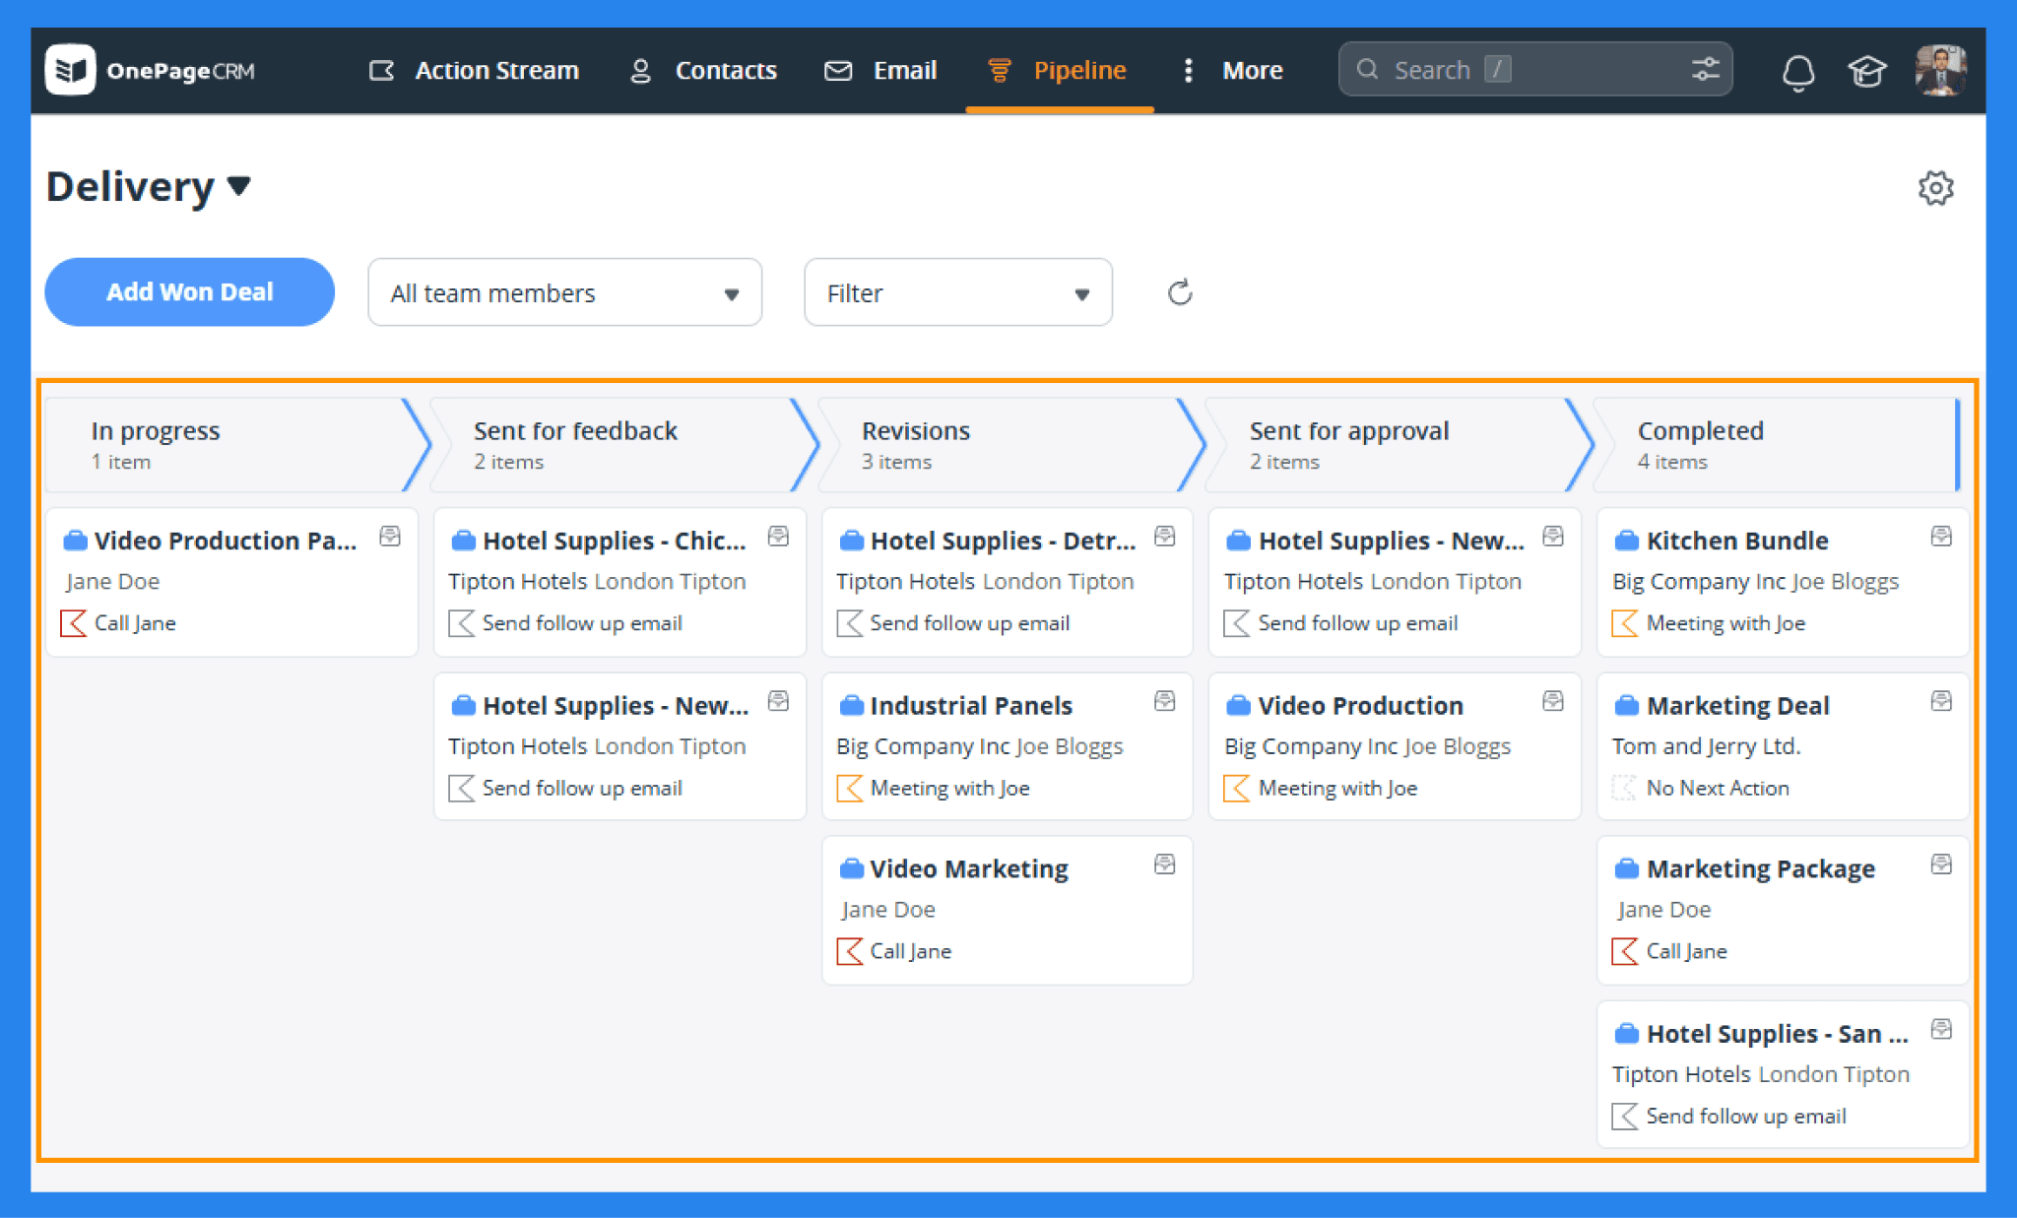Open the All team members dropdown

564,292
